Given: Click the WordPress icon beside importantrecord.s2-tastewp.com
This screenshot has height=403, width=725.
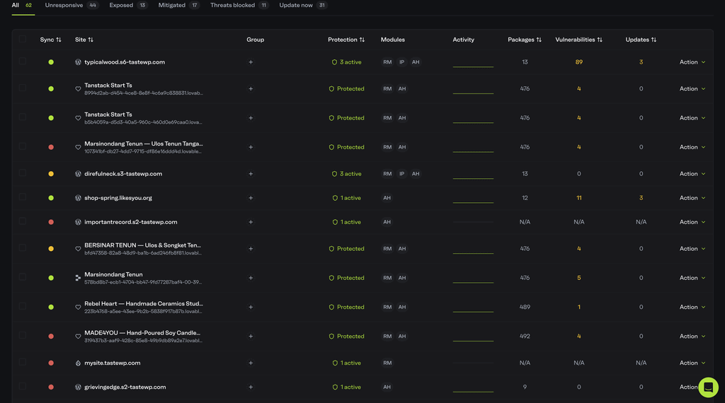Looking at the screenshot, I should (x=78, y=221).
